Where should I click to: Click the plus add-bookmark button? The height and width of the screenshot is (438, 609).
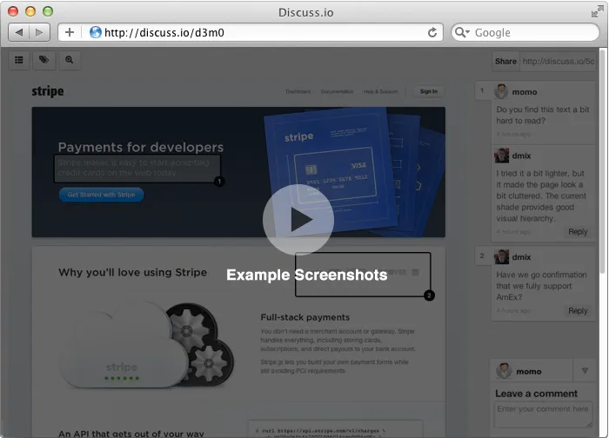tap(70, 32)
